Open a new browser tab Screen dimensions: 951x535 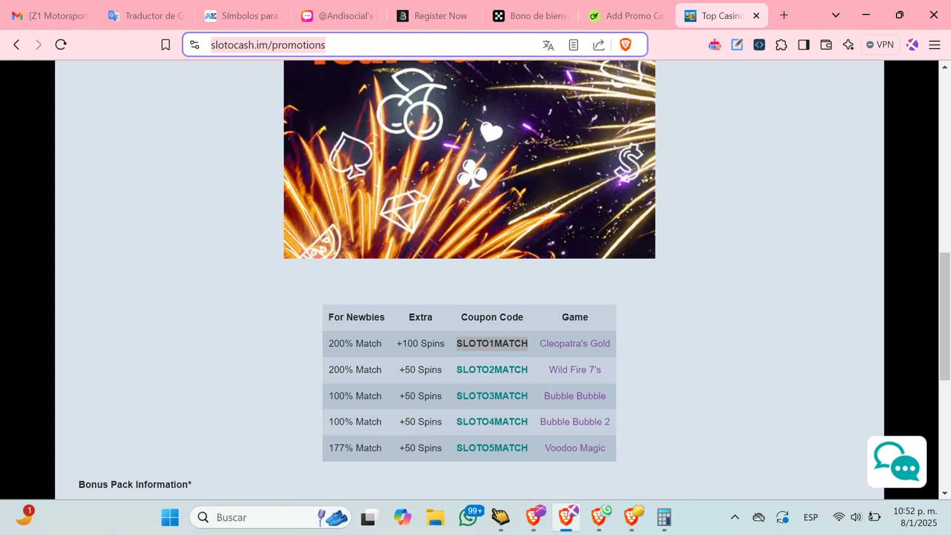pos(784,15)
